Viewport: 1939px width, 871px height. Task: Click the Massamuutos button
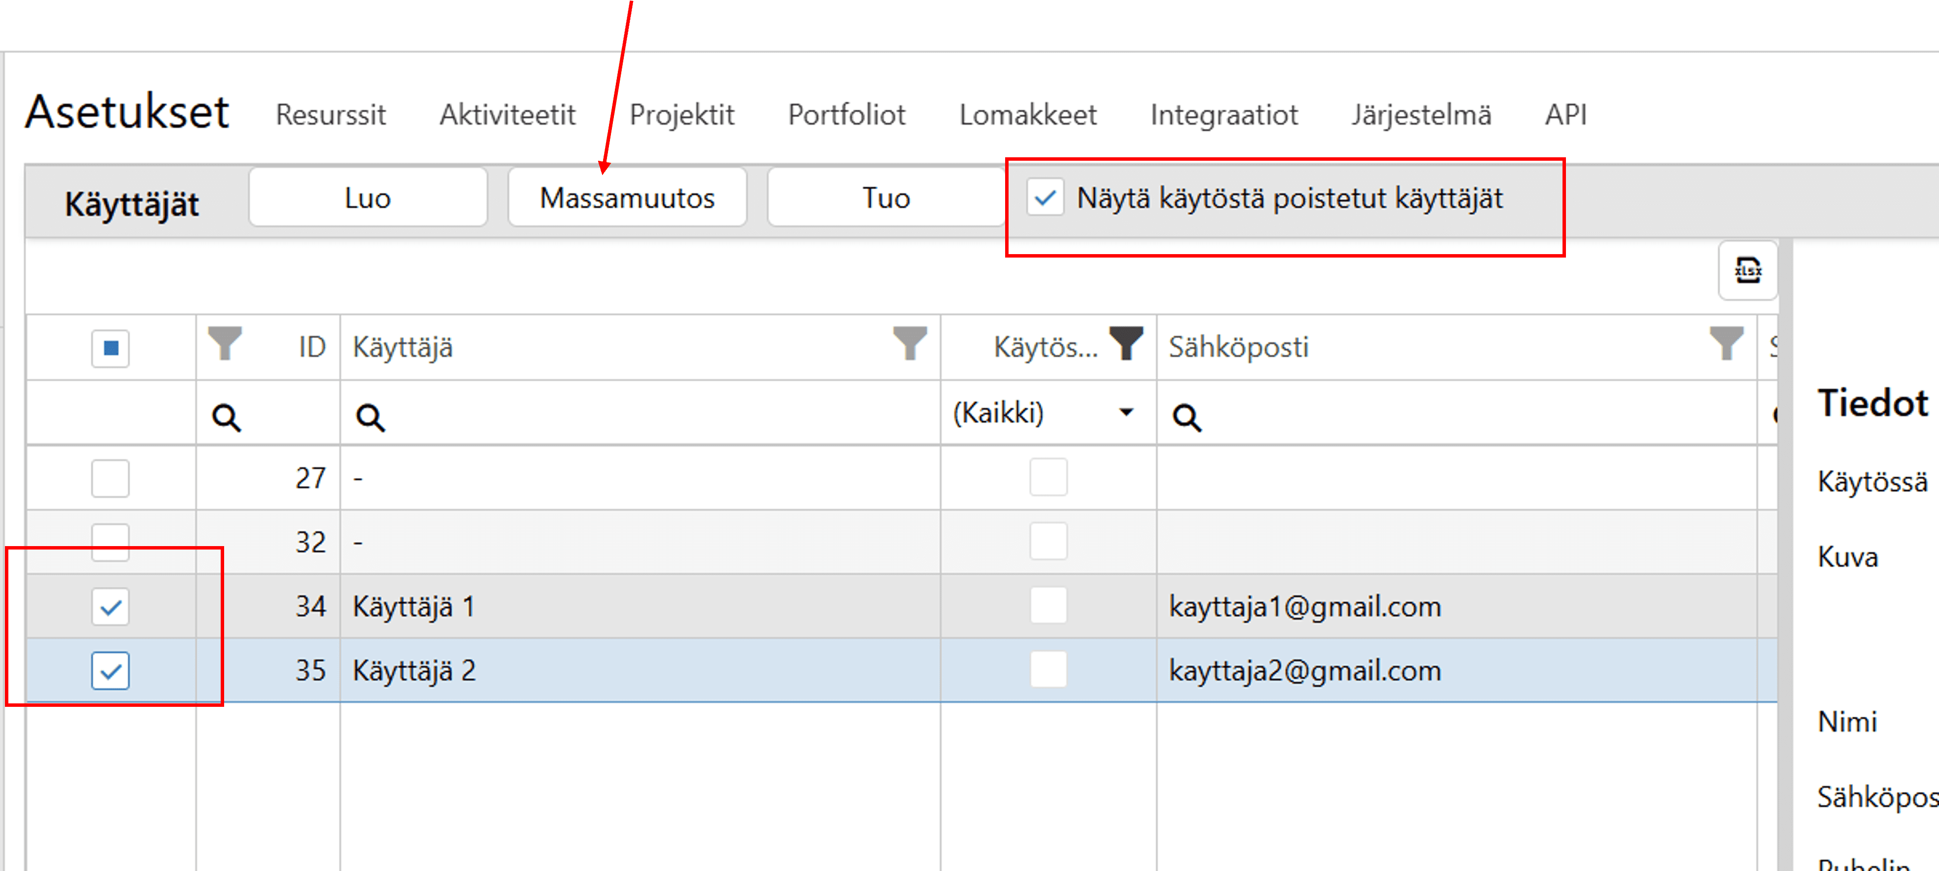(627, 198)
